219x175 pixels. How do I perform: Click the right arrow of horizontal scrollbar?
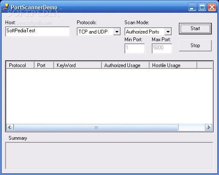coord(208,127)
